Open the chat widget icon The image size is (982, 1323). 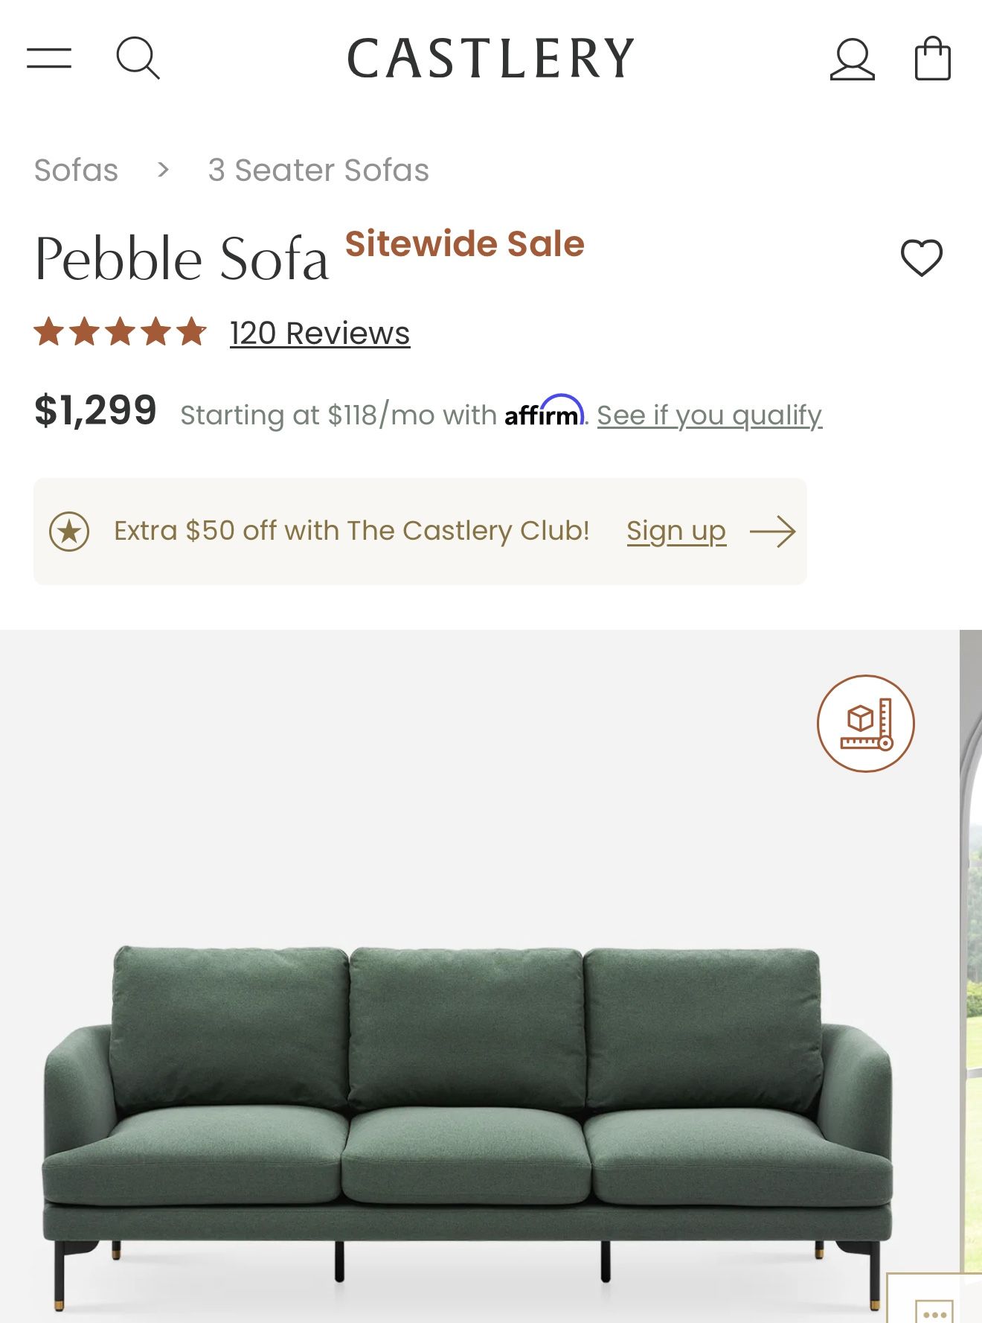coord(934,1309)
